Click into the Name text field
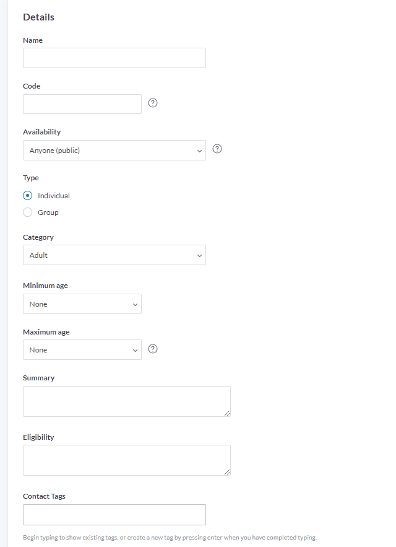Viewport: 396px width, 547px height. [114, 58]
